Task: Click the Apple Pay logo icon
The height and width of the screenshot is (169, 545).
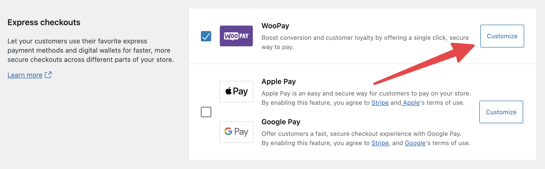Action: (x=236, y=92)
